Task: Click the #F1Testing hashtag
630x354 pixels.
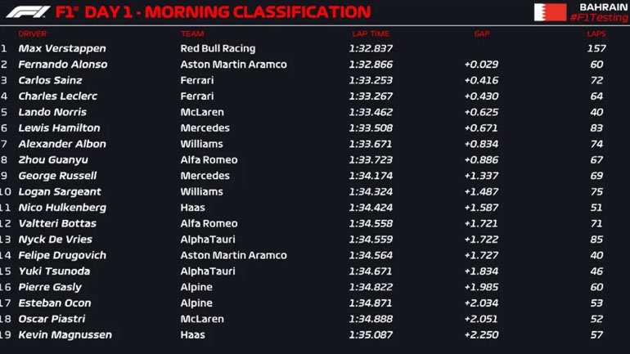Action: coord(598,17)
